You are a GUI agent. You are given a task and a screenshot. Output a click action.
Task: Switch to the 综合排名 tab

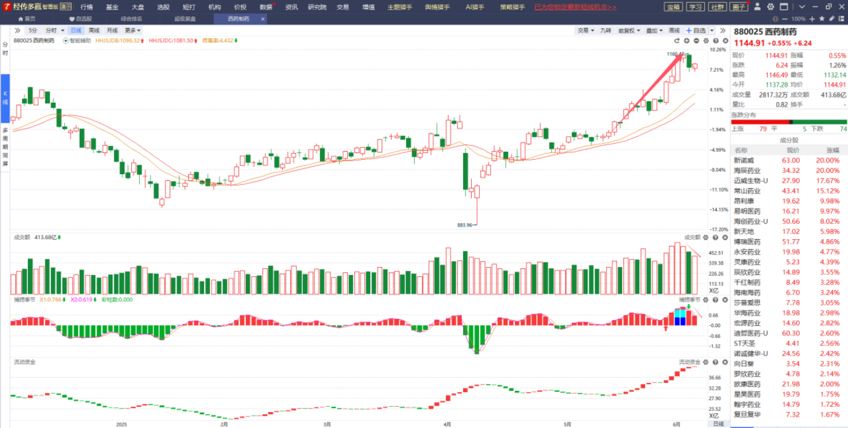tap(132, 19)
